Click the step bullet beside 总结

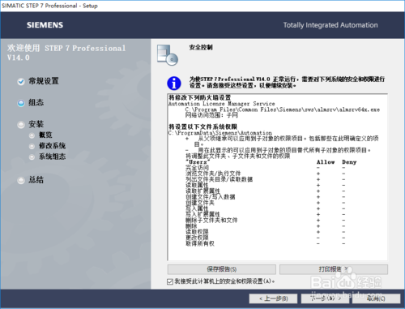[21, 180]
